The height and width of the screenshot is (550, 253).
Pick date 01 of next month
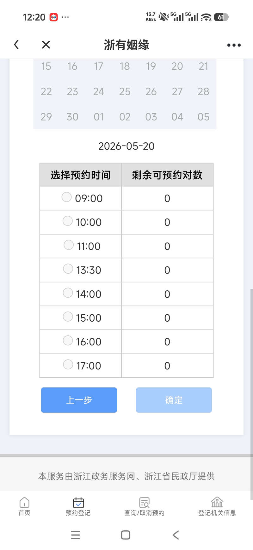click(99, 117)
